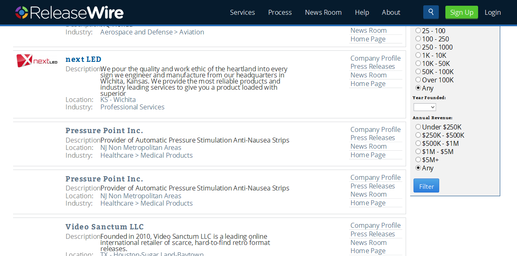Open next LED Home Page link
Viewport: 517px width, 256px height.
point(368,84)
